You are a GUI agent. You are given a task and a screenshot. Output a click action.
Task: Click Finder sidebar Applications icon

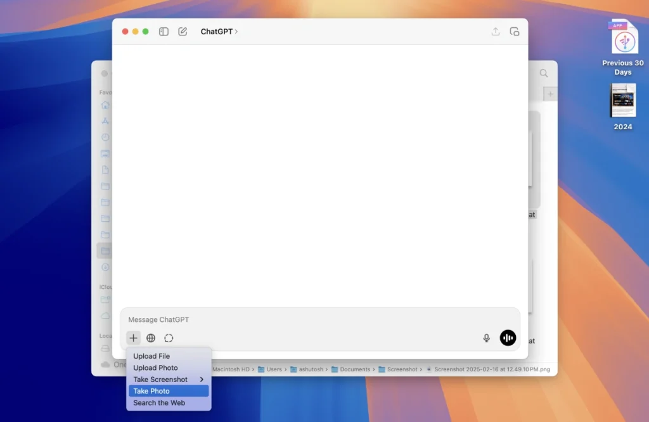pos(105,121)
